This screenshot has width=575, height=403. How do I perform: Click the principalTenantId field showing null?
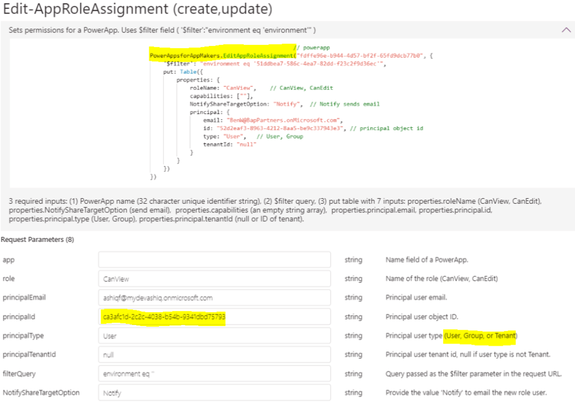point(214,355)
